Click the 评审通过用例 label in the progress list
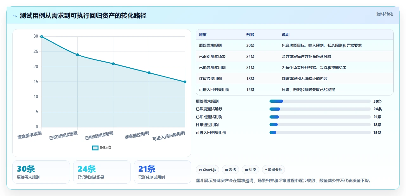Image resolution: width=406 pixels, height=196 pixels. 207,125
